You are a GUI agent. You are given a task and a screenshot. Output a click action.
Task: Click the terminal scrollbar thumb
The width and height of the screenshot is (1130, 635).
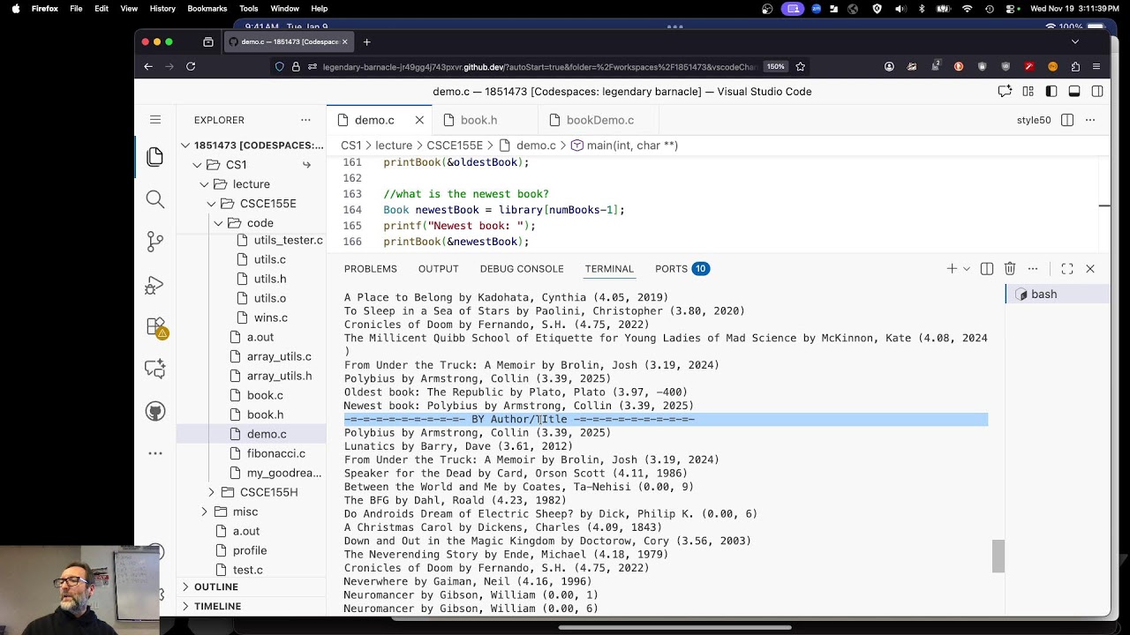click(998, 557)
